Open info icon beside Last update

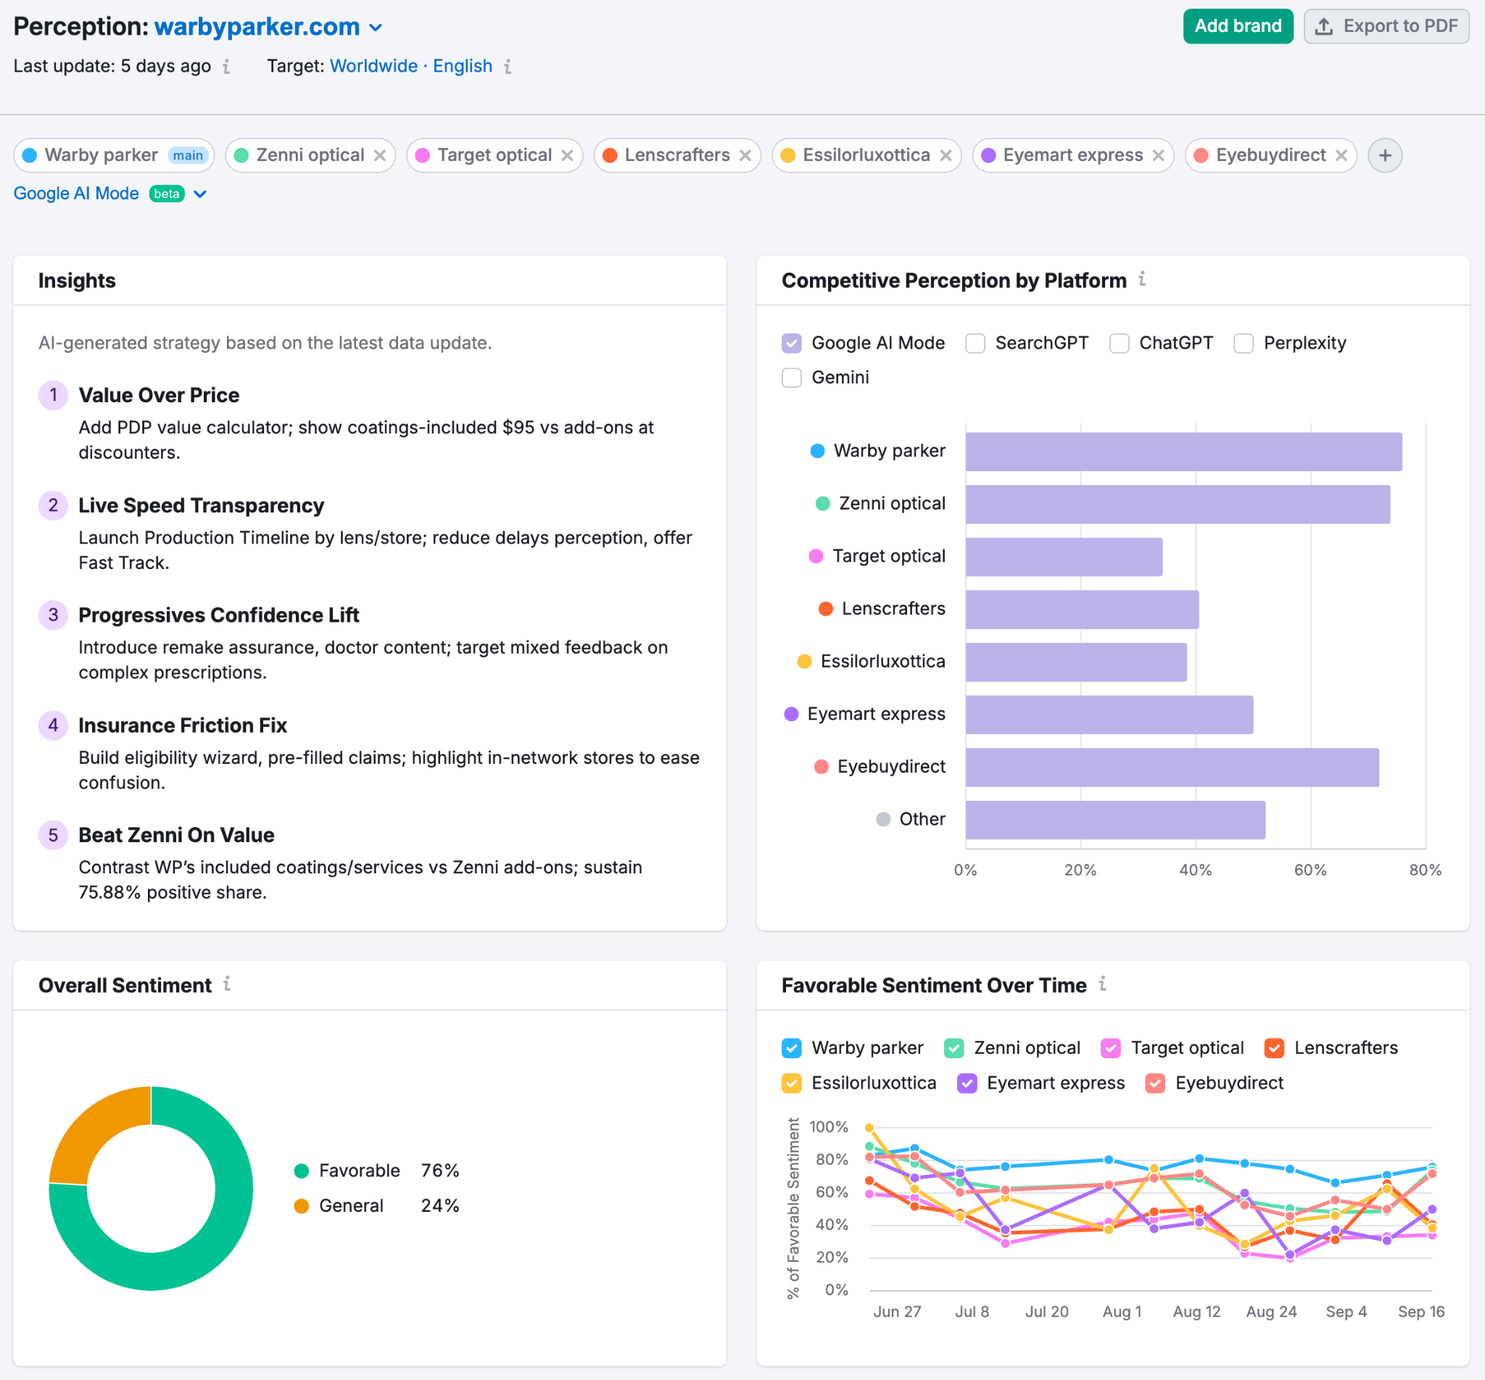click(x=226, y=67)
